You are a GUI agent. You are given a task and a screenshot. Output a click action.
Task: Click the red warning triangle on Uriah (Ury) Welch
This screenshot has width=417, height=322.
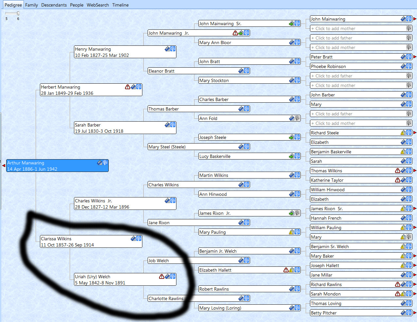pyautogui.click(x=162, y=277)
